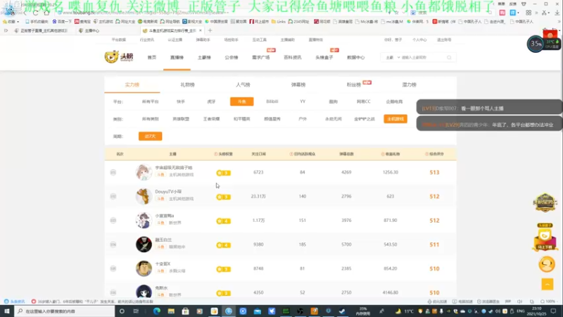Click the info icon beside 收益礼物 column header

click(x=383, y=154)
